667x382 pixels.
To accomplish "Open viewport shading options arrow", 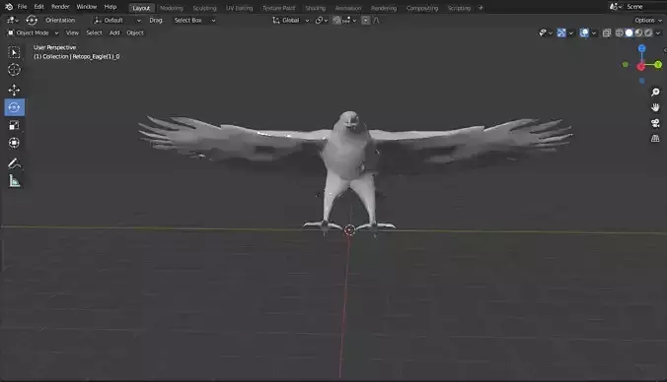I will click(658, 32).
